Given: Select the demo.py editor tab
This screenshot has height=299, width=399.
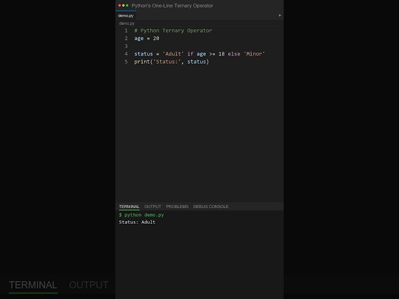Looking at the screenshot, I should 126,16.
